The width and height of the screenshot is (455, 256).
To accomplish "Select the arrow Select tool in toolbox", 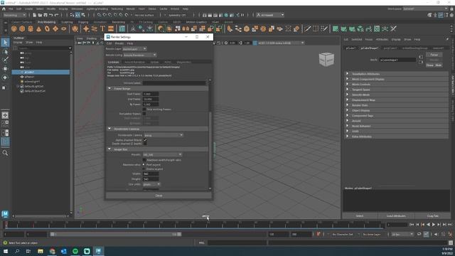I will point(5,43).
